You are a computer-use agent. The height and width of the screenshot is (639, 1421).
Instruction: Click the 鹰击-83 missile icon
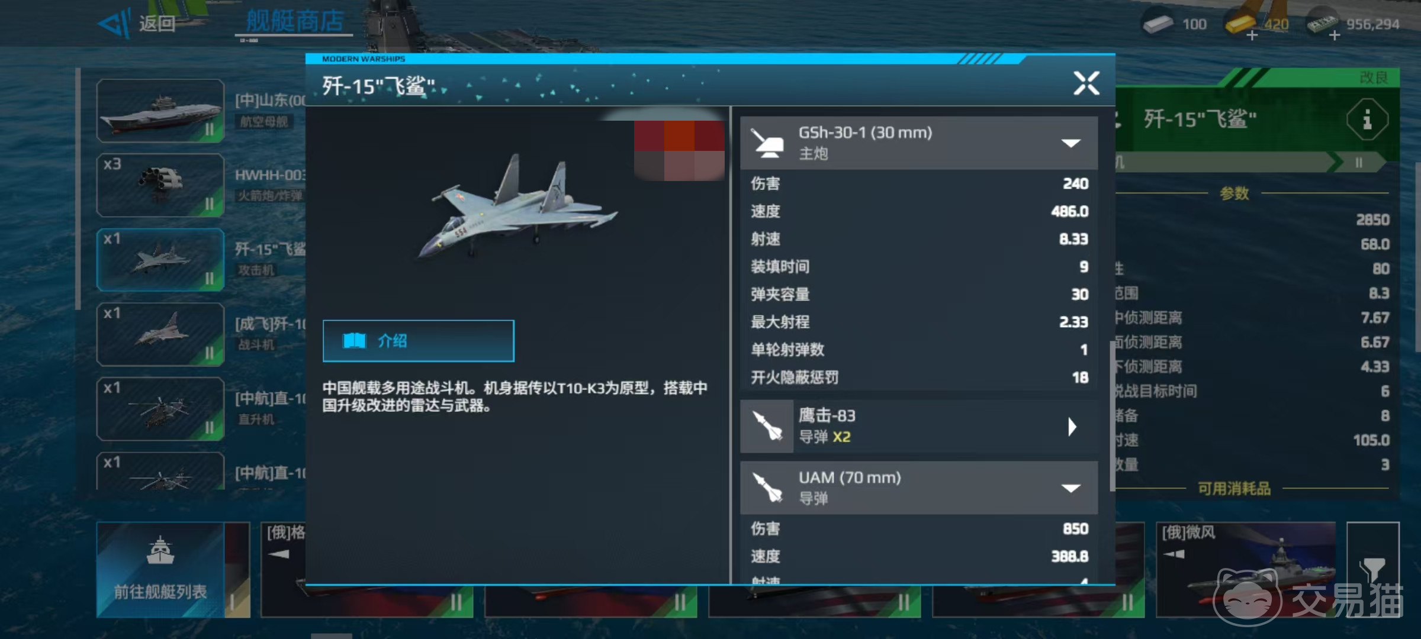(767, 426)
